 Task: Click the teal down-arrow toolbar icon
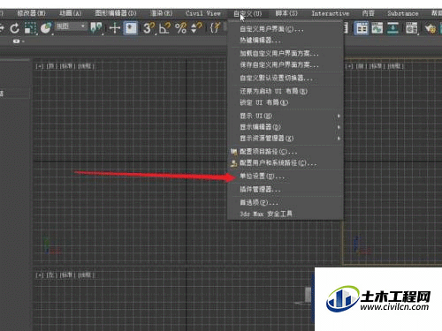[x=392, y=28]
